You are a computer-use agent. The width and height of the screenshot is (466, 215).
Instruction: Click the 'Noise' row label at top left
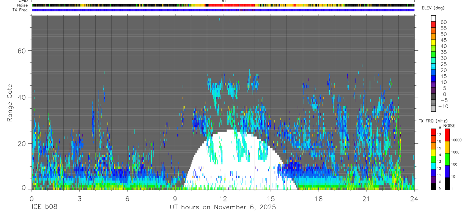coord(22,5)
